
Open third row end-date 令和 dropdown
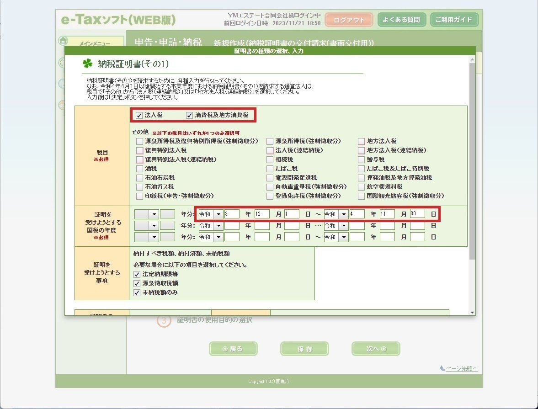(336, 237)
